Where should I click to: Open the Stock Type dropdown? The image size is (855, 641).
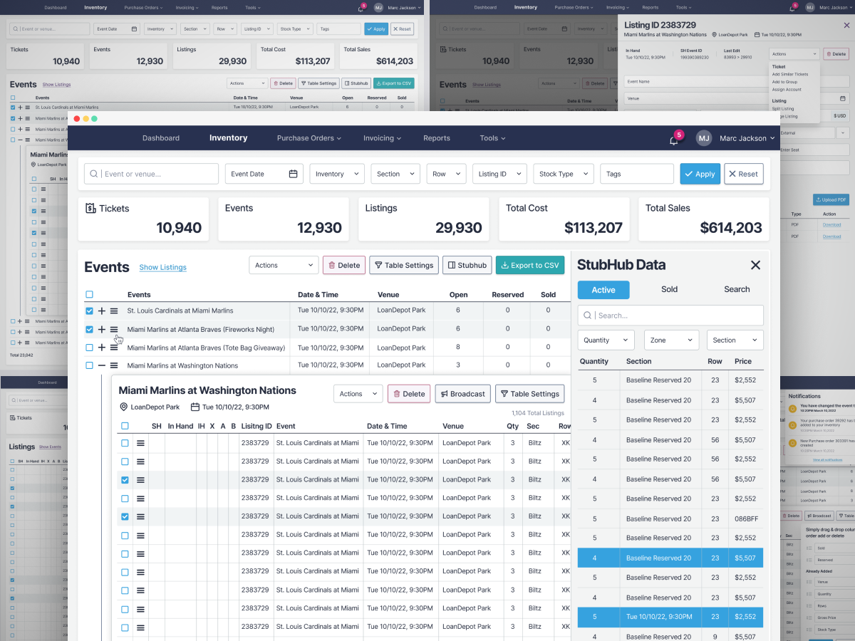563,174
